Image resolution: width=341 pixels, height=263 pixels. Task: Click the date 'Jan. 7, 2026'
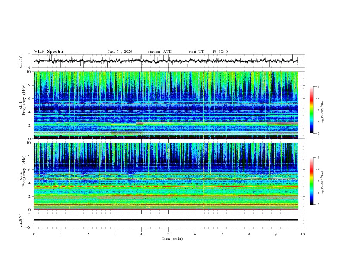120,52
